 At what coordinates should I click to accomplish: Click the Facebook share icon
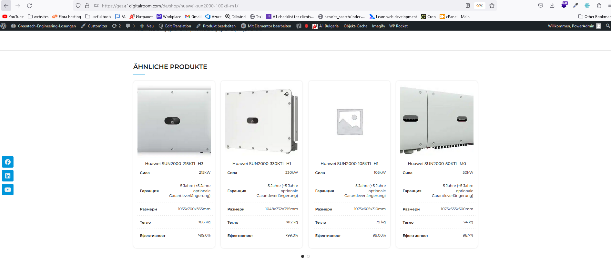8,162
